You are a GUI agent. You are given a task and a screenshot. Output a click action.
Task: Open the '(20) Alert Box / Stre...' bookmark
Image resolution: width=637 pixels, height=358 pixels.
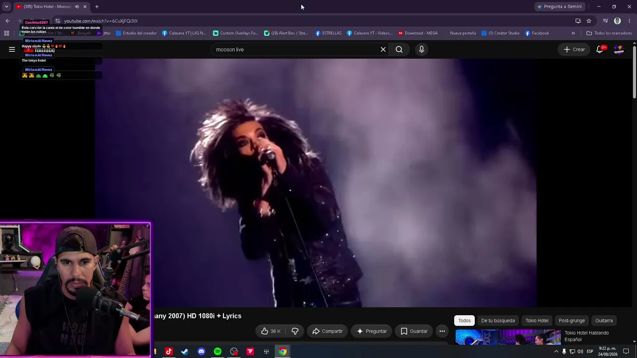click(286, 33)
